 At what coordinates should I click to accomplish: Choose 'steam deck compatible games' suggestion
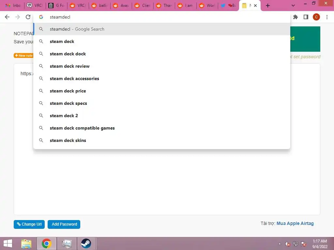pos(162,128)
